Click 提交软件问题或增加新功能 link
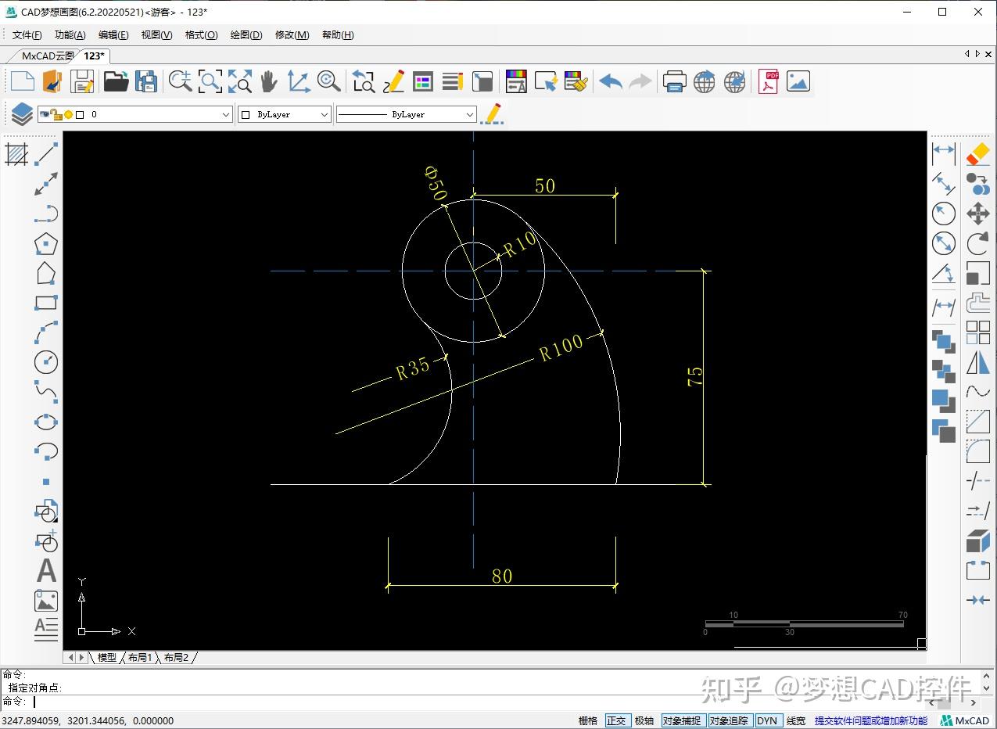Image resolution: width=997 pixels, height=729 pixels. 870,720
